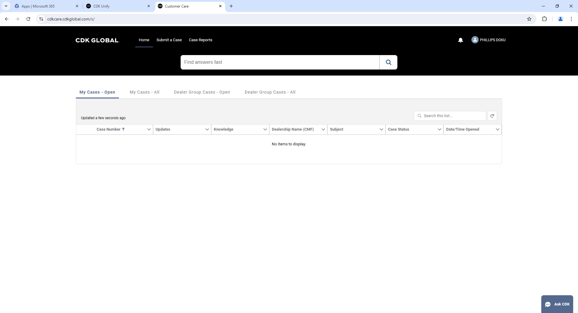Click the No items to display text
578x313 pixels.
coord(289,144)
